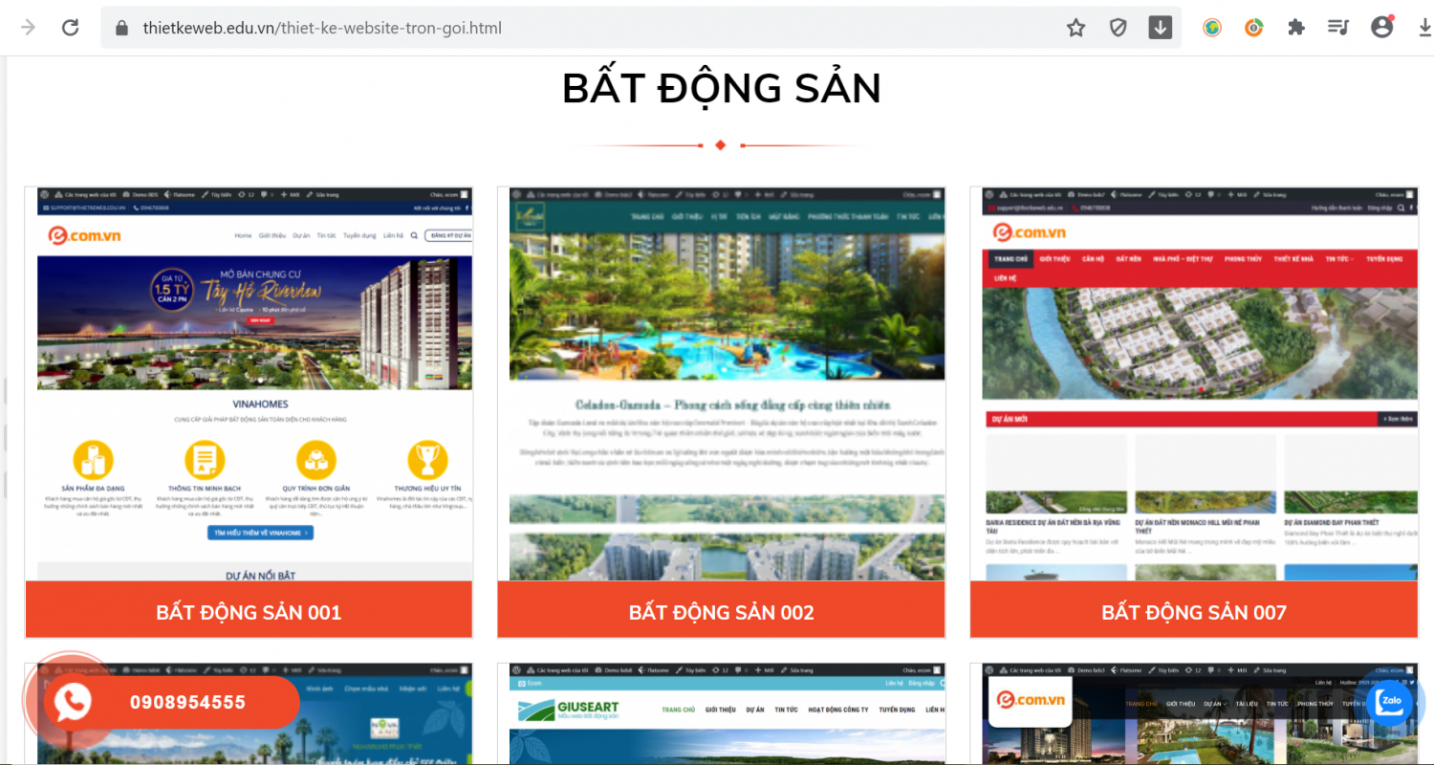Open BẤT ĐỘNG SẢN 002 label button
Image resolution: width=1434 pixels, height=765 pixels.
coord(722,612)
